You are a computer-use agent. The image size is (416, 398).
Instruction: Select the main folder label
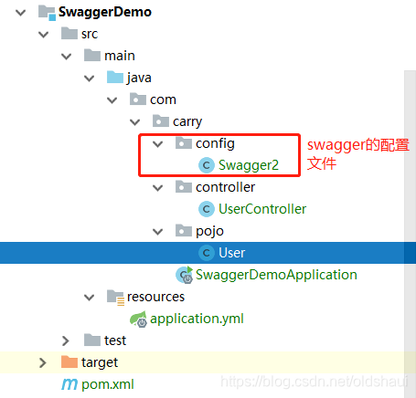tap(120, 56)
